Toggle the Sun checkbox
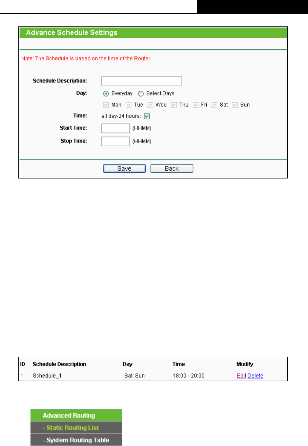 click(x=235, y=105)
